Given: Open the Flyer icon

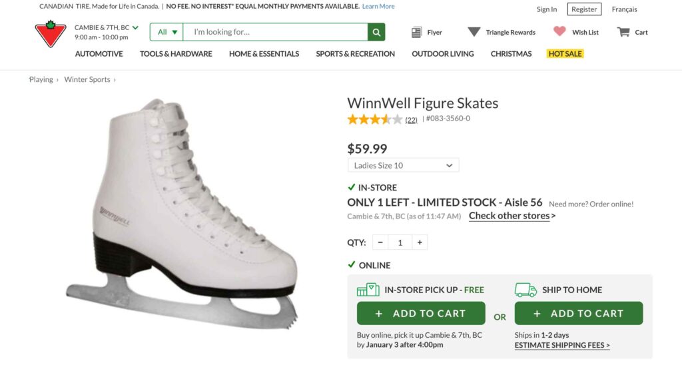Looking at the screenshot, I should click(x=417, y=32).
